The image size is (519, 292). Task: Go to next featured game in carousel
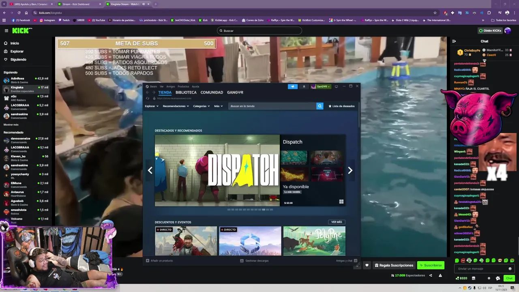coord(350,170)
